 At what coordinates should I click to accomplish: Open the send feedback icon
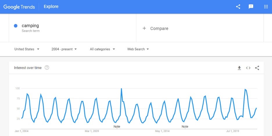coord(251,7)
